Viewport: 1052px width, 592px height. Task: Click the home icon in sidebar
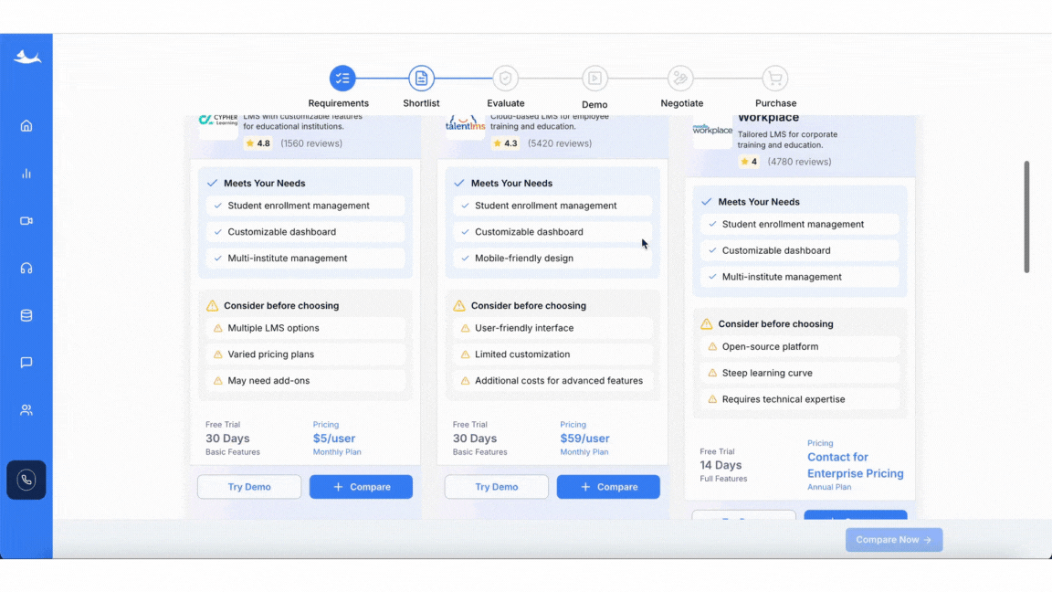pyautogui.click(x=26, y=126)
